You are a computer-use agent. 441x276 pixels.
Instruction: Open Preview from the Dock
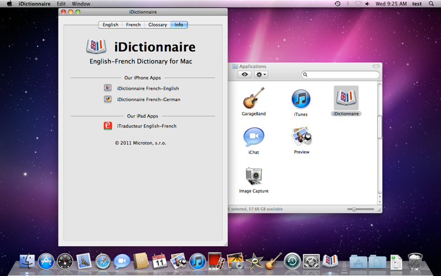[178, 261]
